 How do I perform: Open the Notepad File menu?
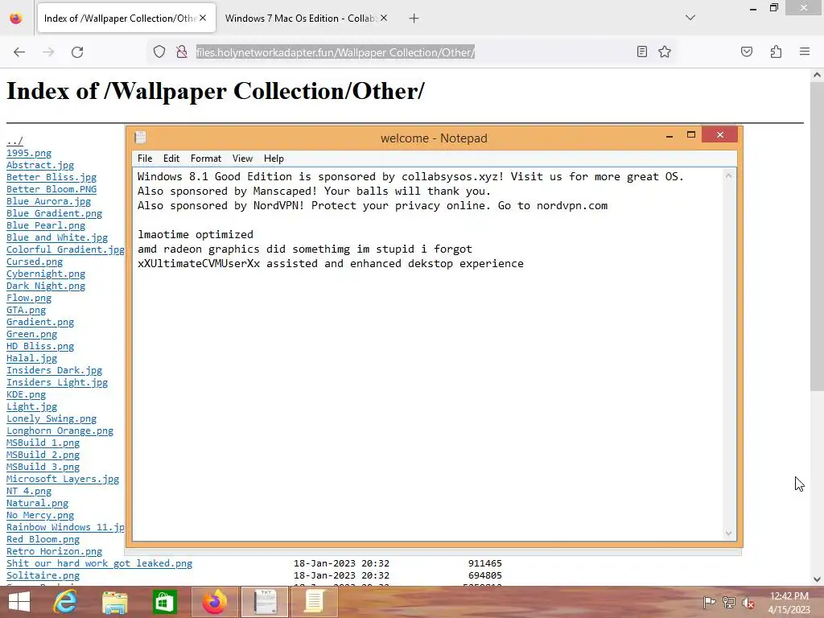(x=145, y=159)
